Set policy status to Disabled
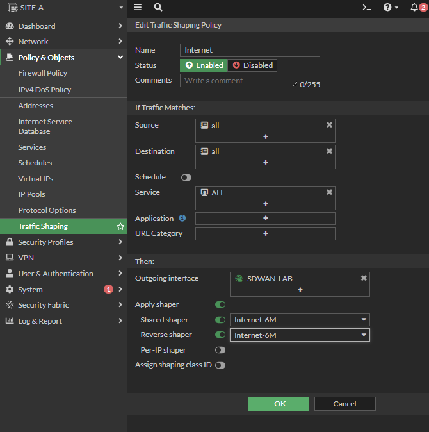 click(x=252, y=65)
